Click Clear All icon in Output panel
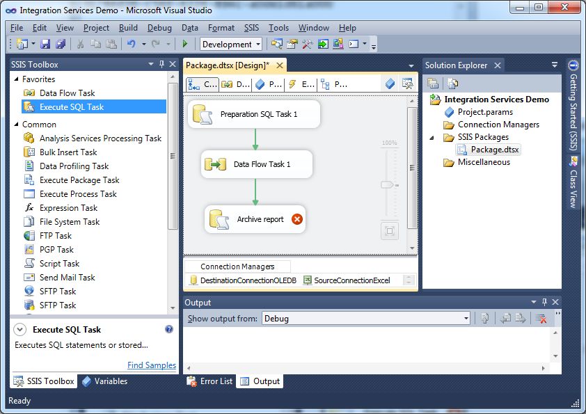586x414 pixels. 541,319
